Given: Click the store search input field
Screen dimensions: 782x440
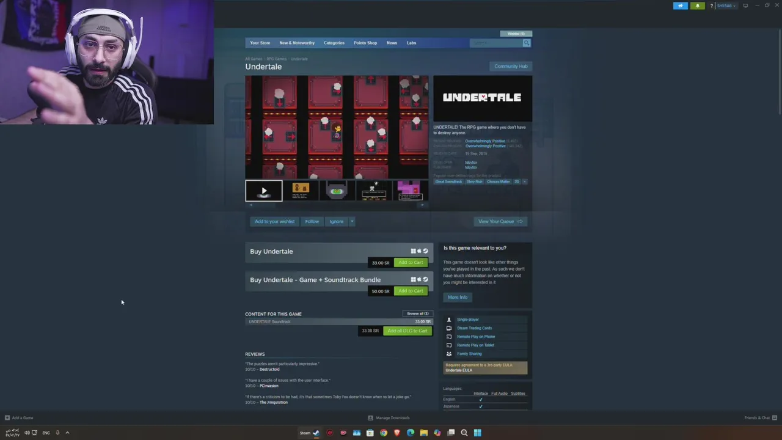Looking at the screenshot, I should click(496, 43).
